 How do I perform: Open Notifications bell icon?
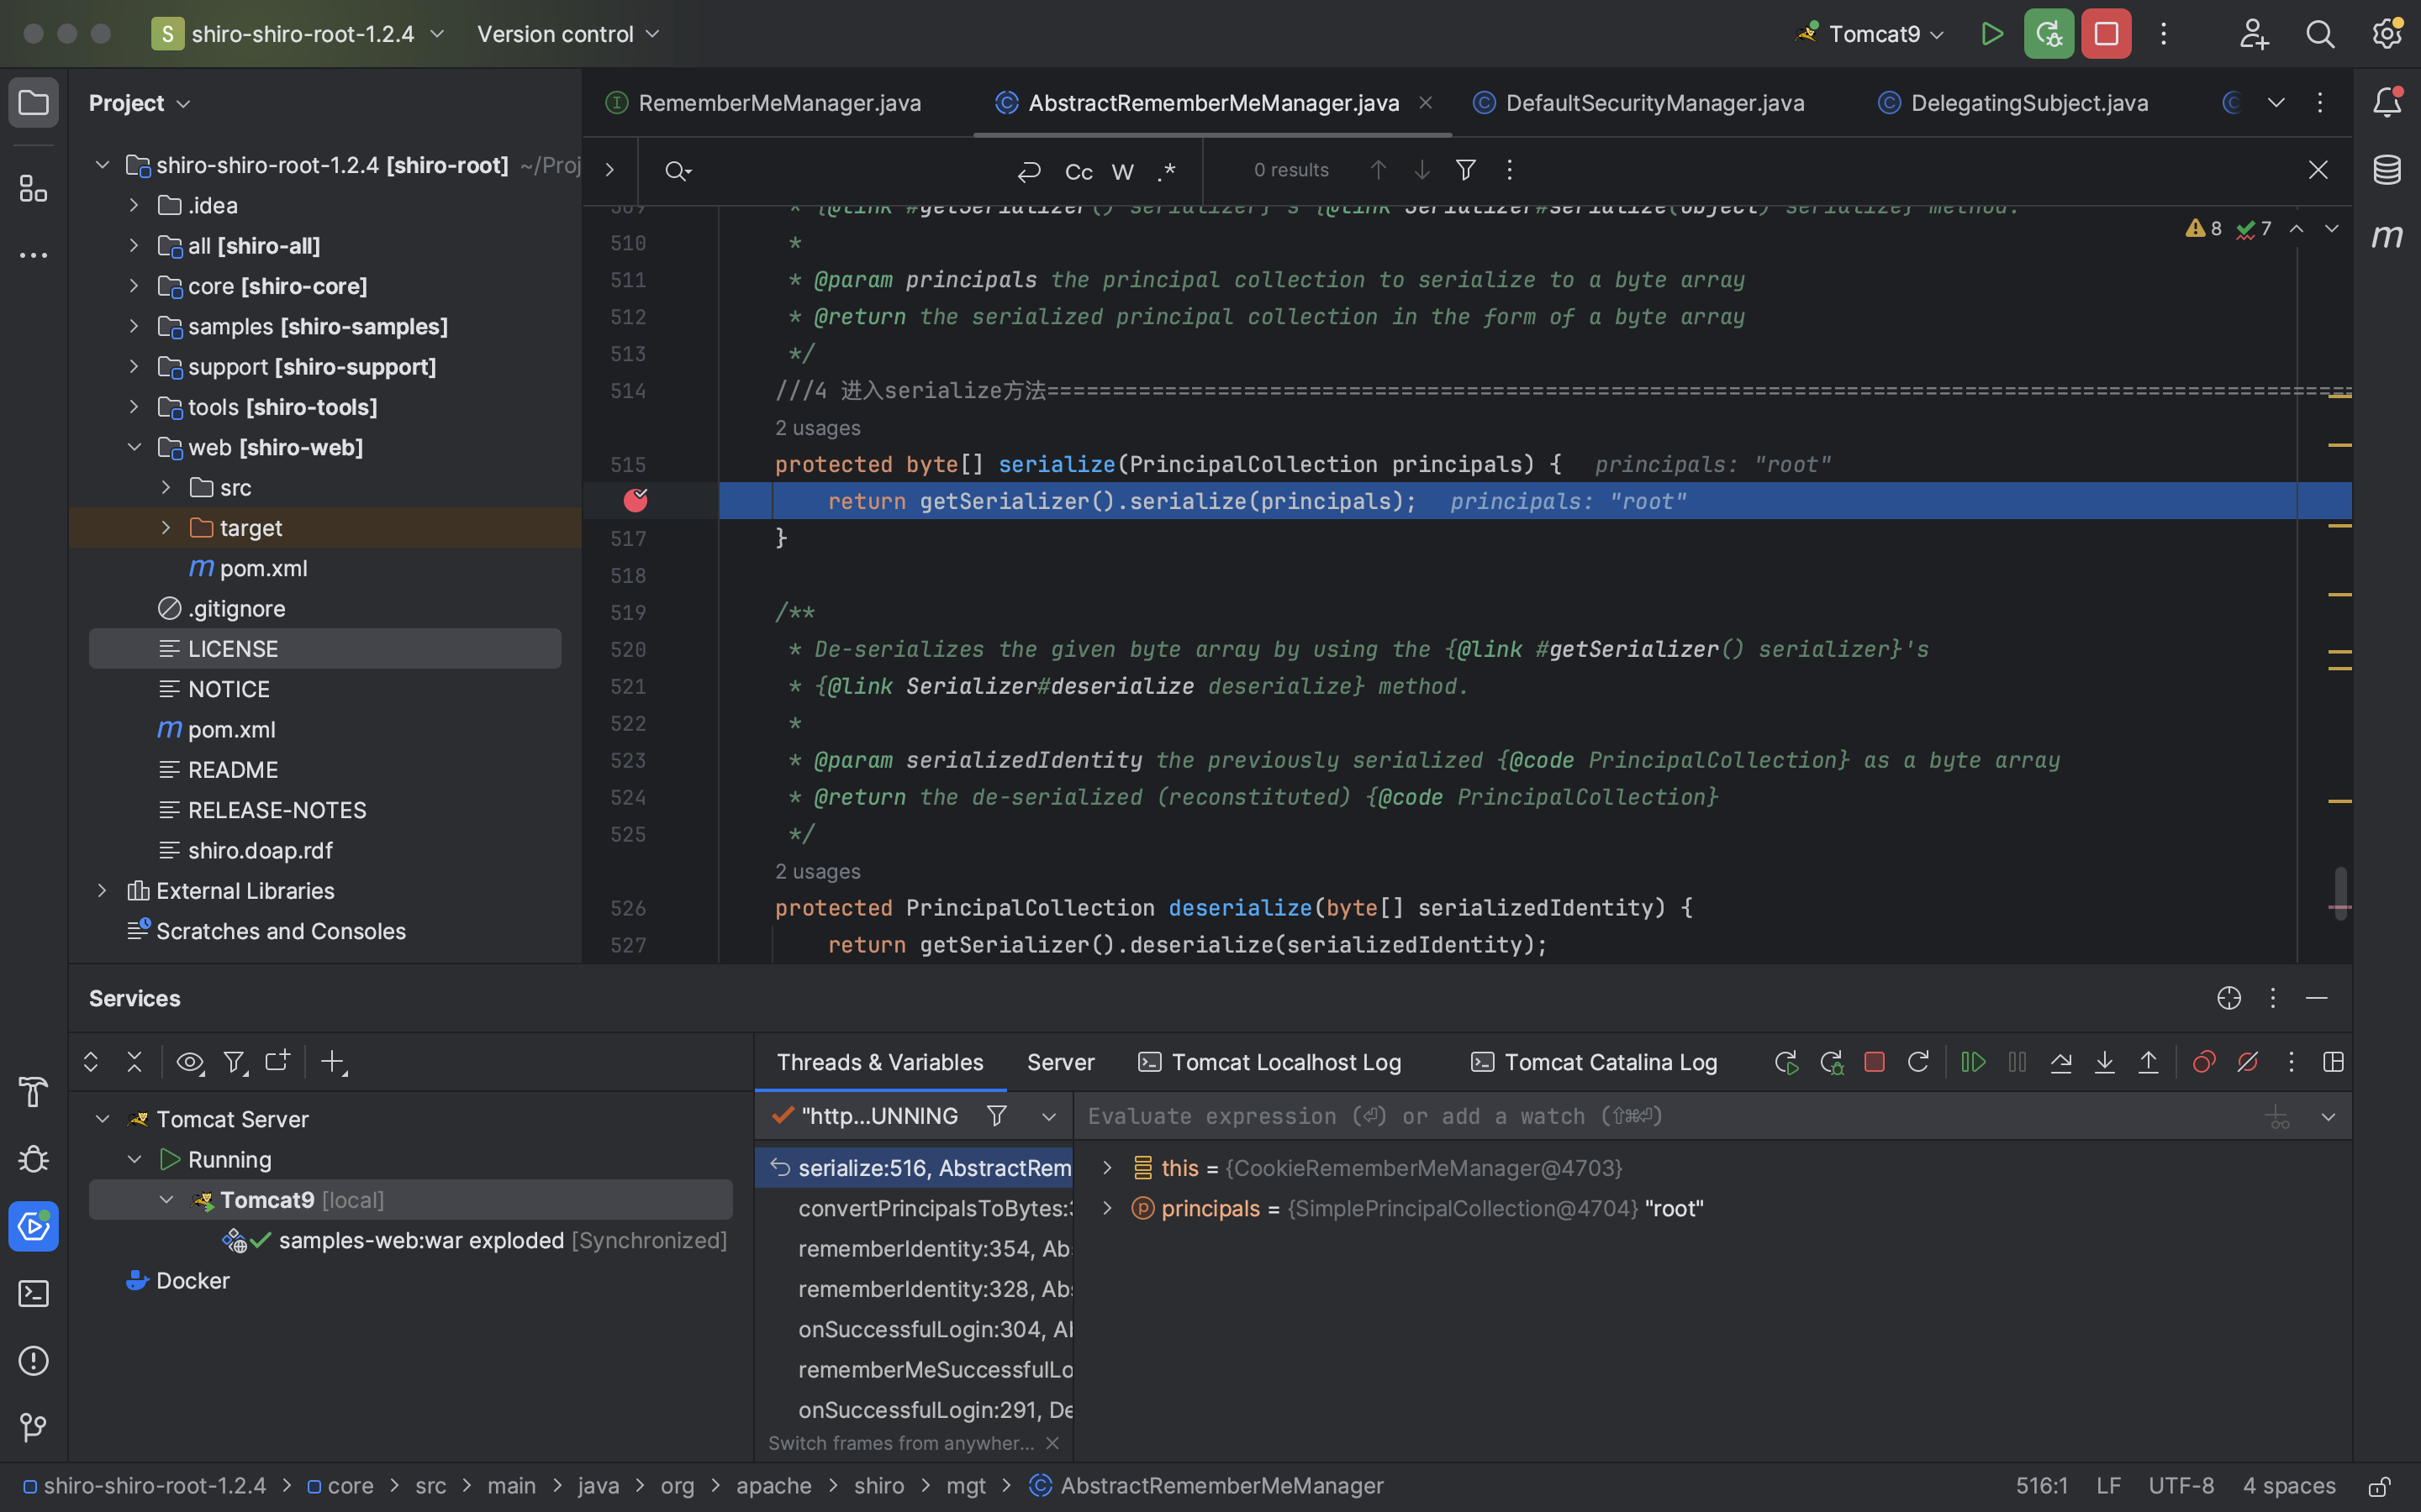point(2387,102)
